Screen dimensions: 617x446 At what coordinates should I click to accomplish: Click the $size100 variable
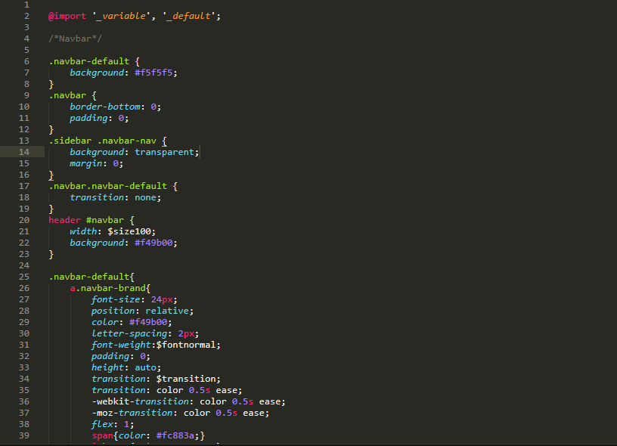(x=129, y=231)
